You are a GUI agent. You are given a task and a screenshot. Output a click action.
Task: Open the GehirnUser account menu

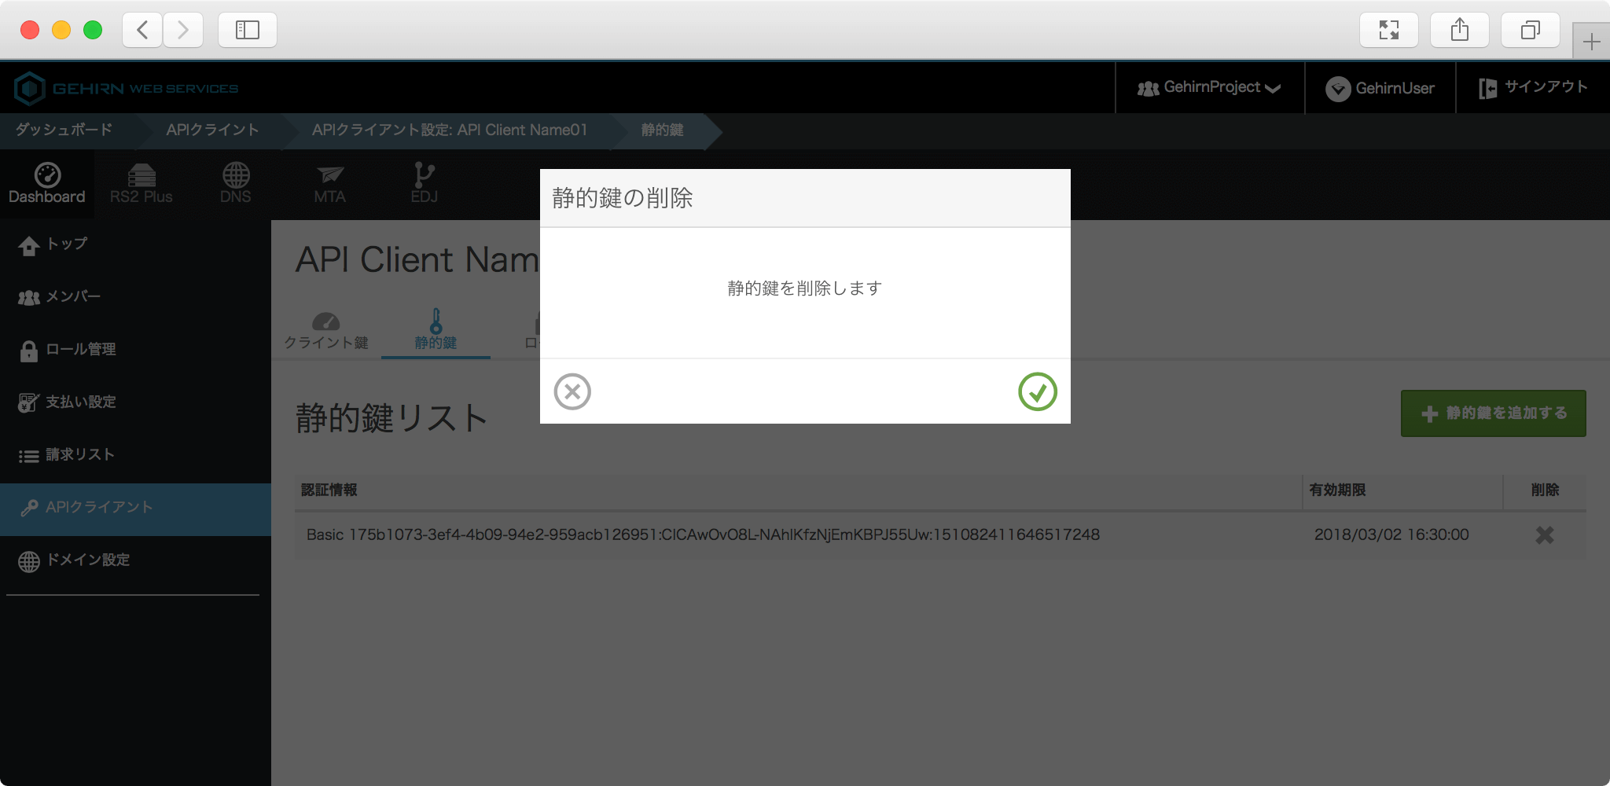(x=1380, y=88)
